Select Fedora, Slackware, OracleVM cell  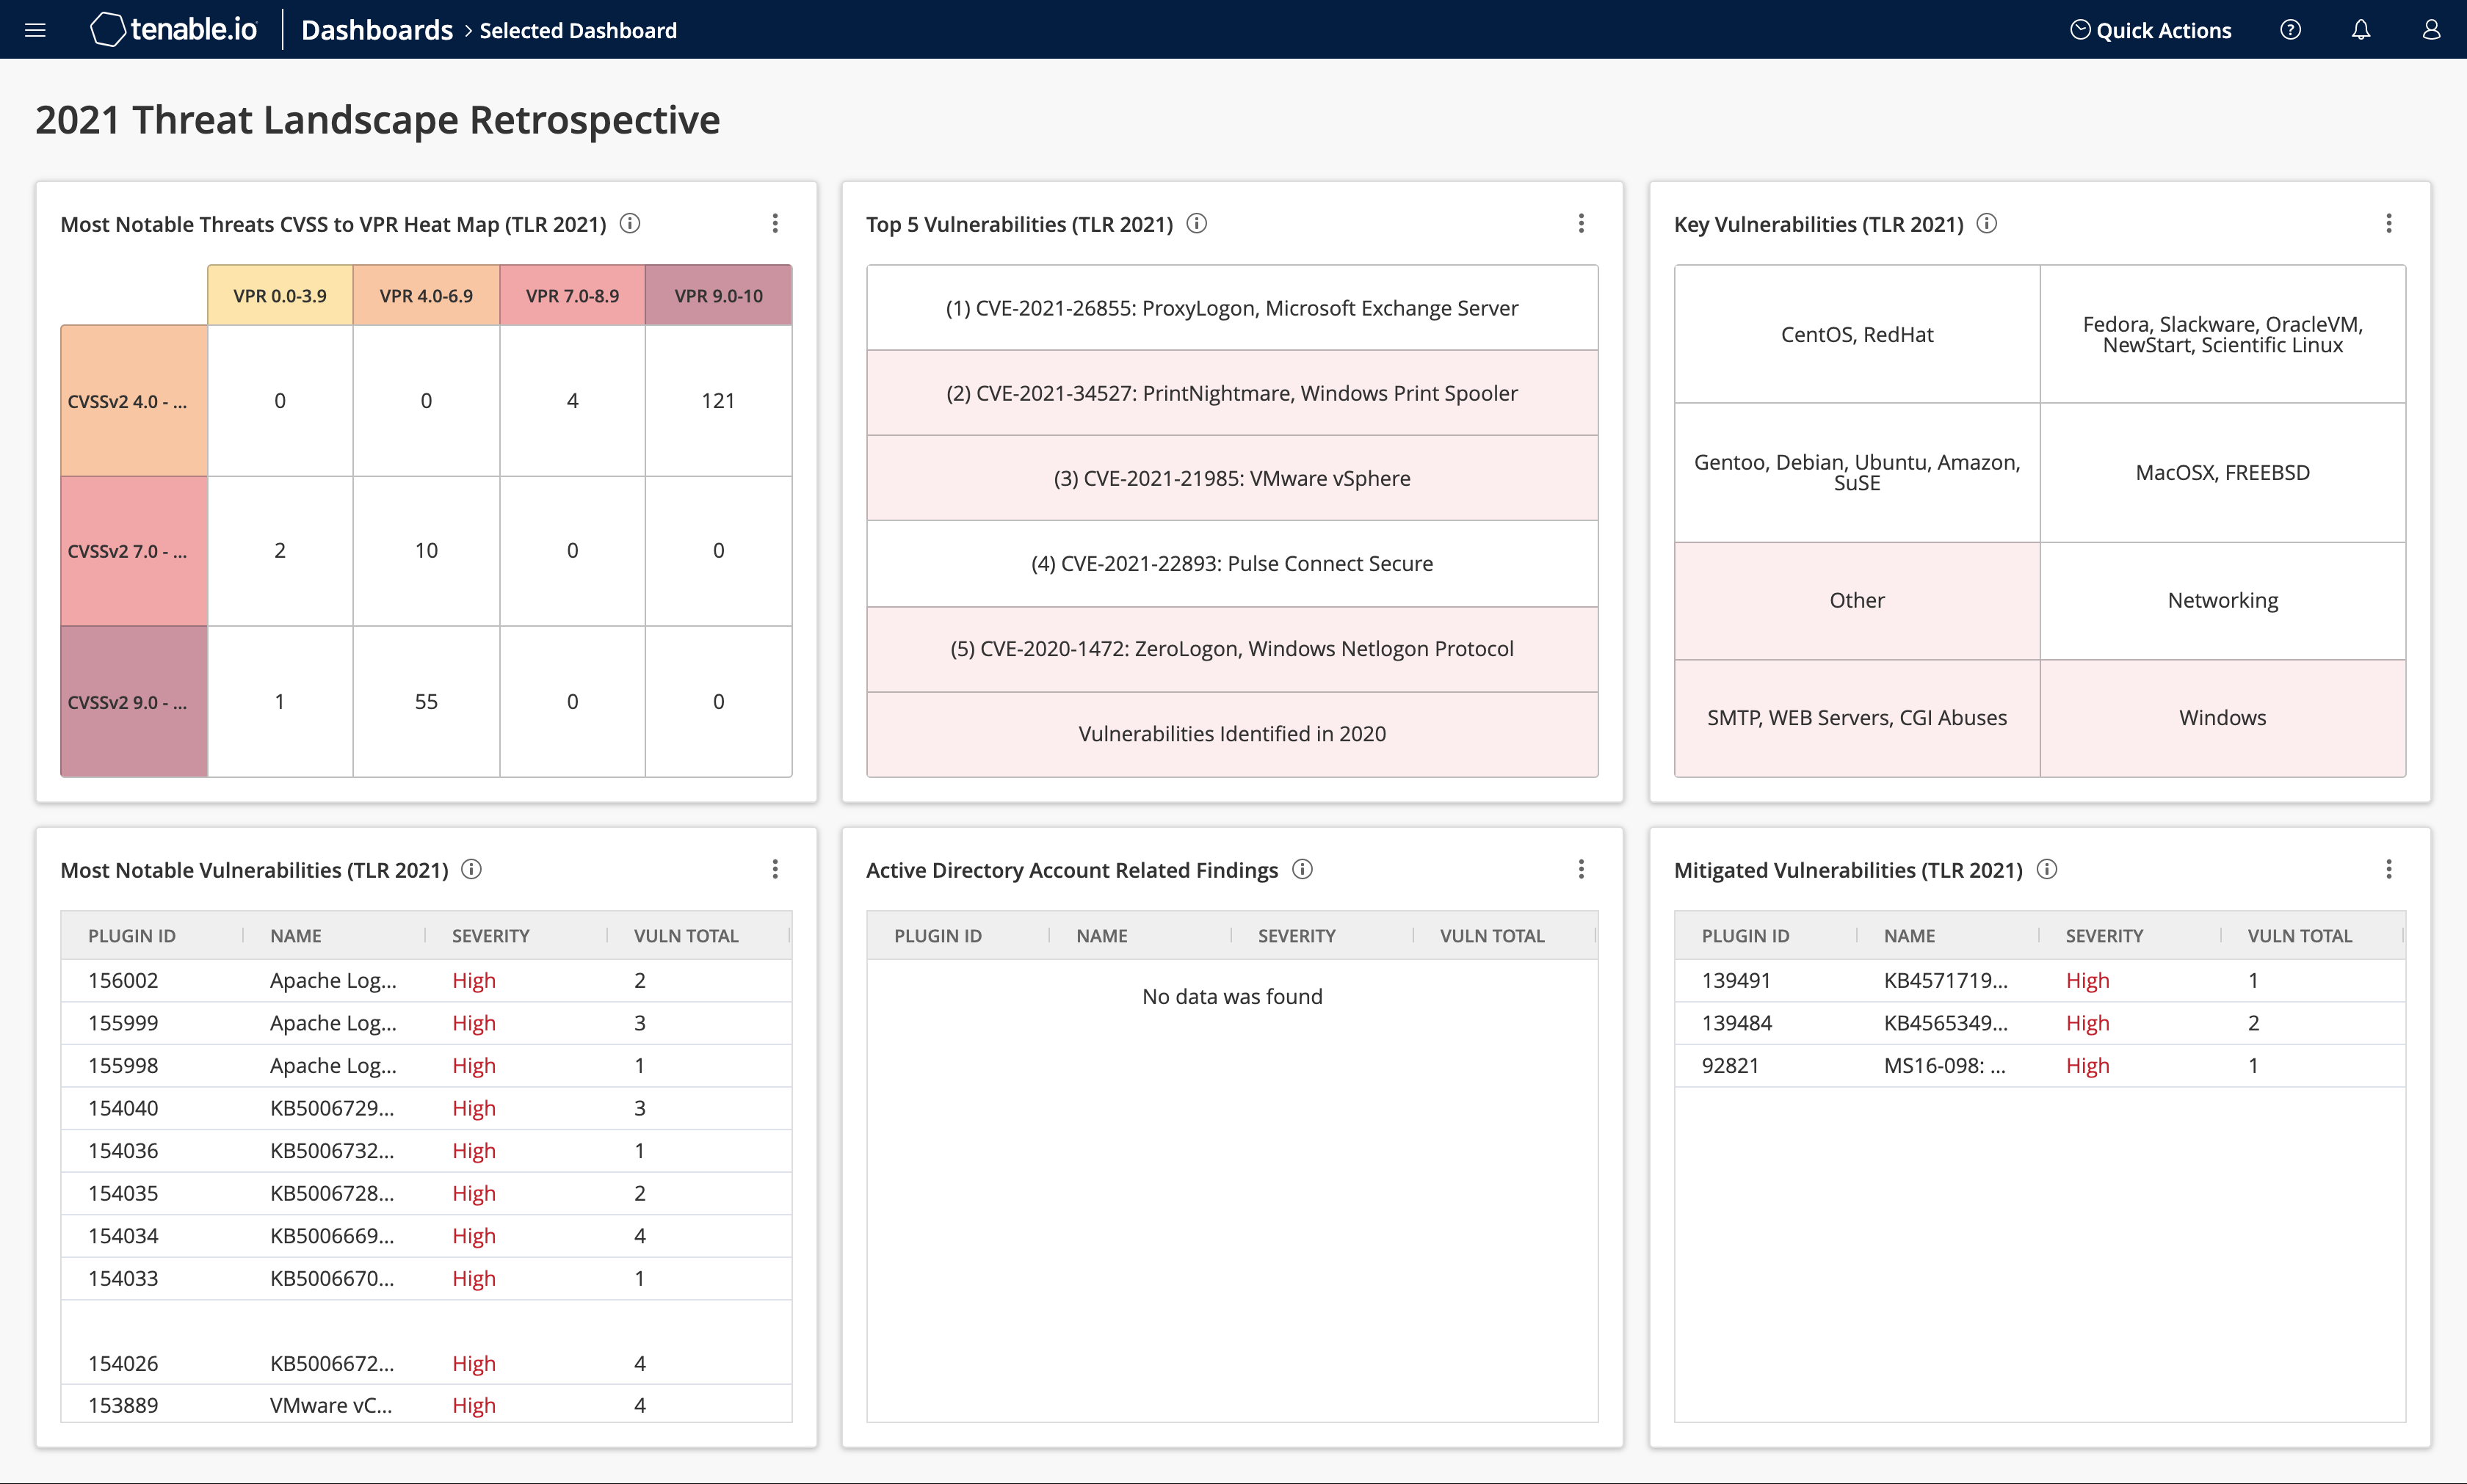pos(2223,334)
